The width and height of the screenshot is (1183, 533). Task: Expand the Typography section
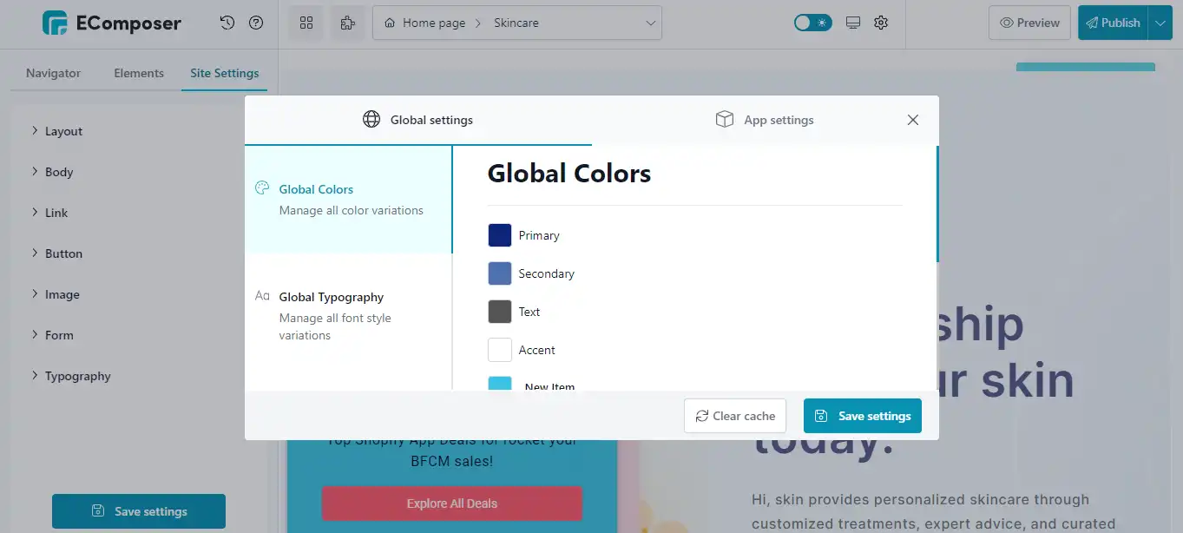click(71, 376)
